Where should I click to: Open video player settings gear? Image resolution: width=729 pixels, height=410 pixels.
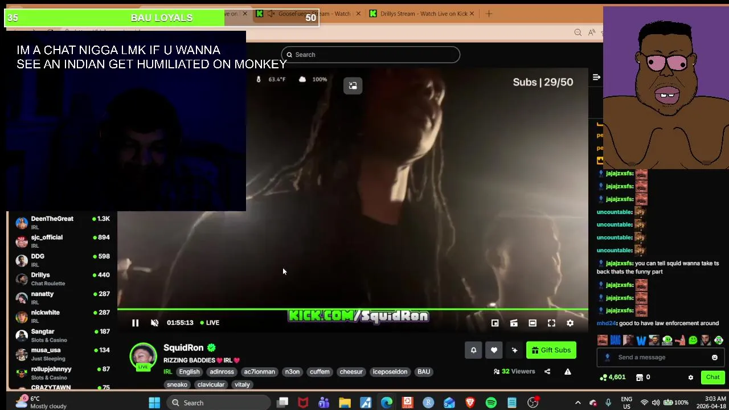click(570, 323)
